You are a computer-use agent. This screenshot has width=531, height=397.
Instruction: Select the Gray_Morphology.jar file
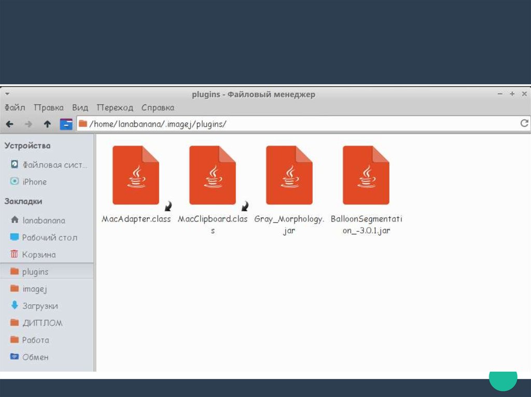[x=289, y=175]
